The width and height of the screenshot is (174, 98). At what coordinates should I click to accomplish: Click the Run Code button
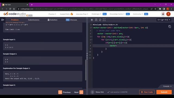coord(147,92)
